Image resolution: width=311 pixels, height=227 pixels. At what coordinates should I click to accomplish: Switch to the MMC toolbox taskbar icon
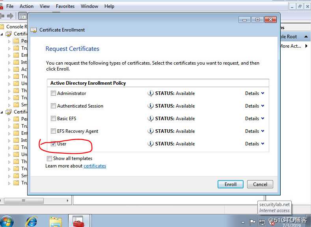click(x=79, y=221)
